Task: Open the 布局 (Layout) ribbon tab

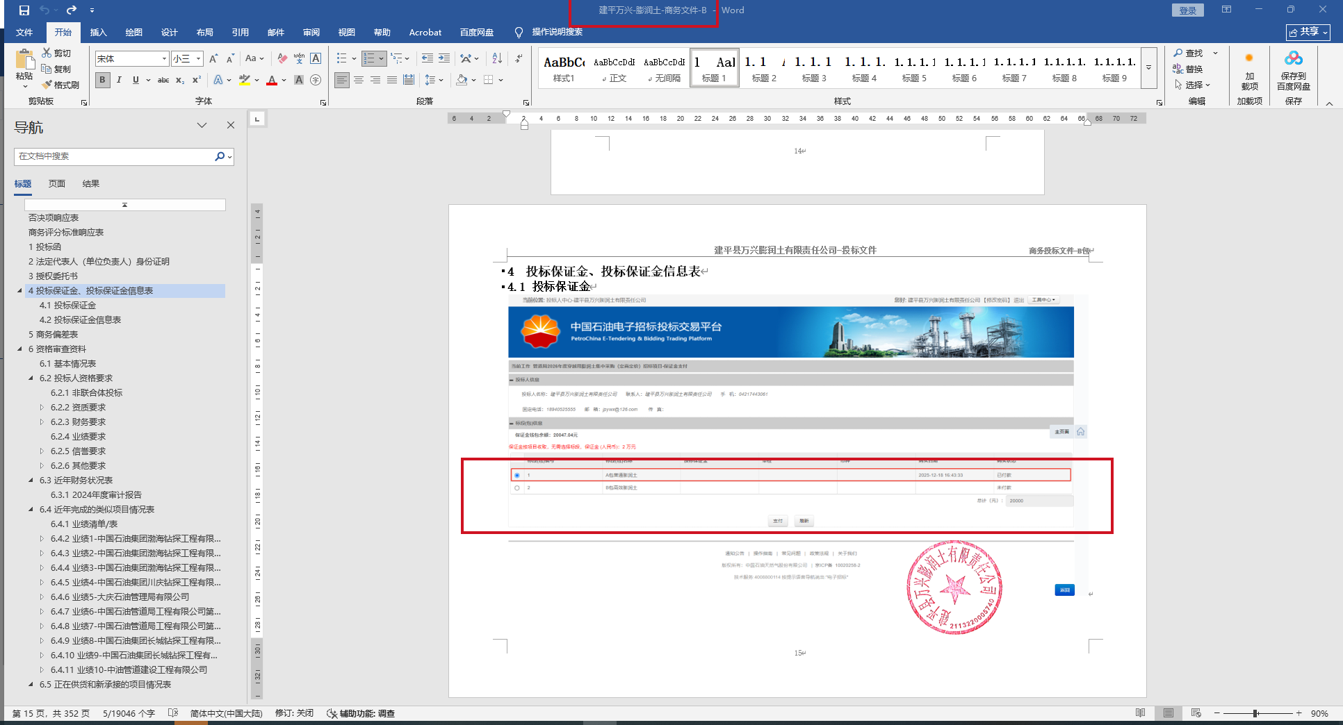Action: coord(205,32)
